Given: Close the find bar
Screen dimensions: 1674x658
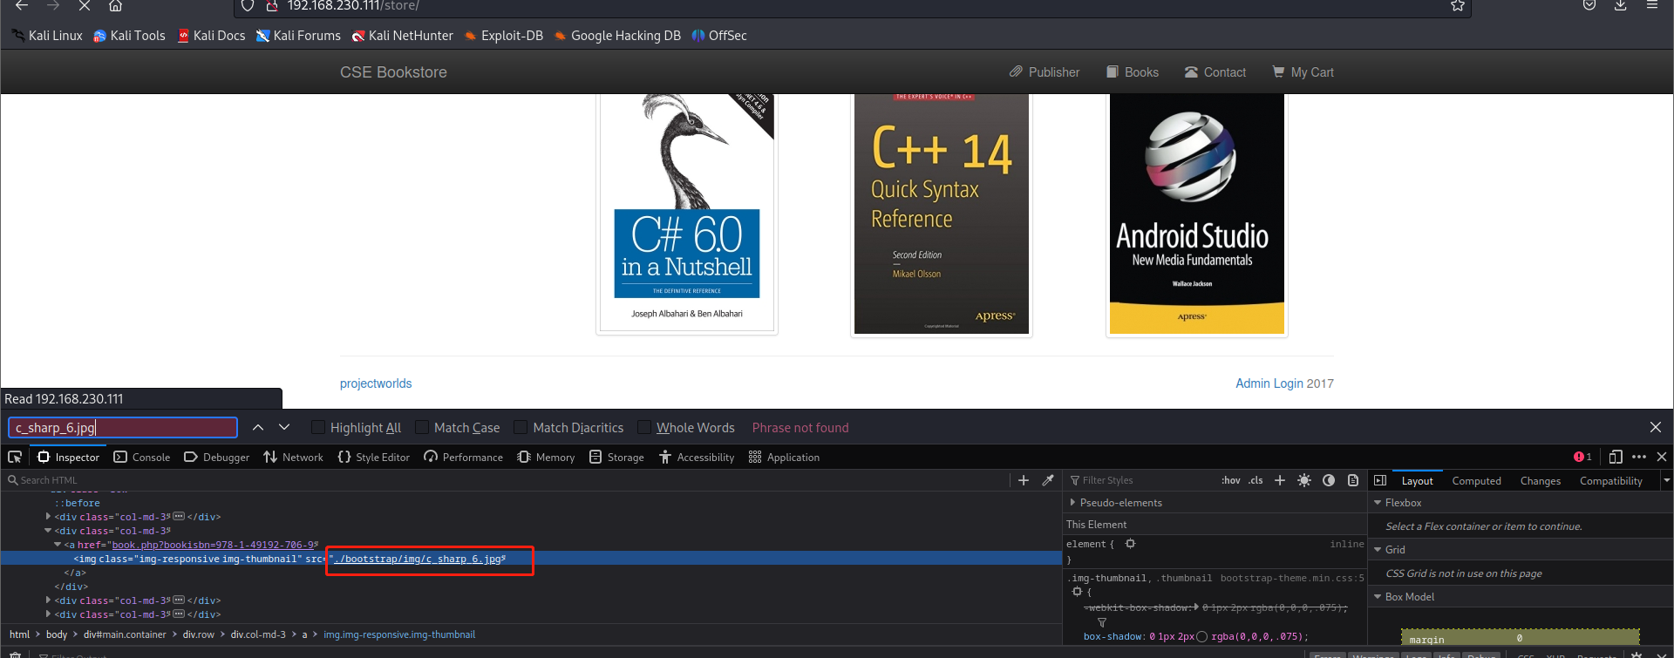Looking at the screenshot, I should 1655,427.
